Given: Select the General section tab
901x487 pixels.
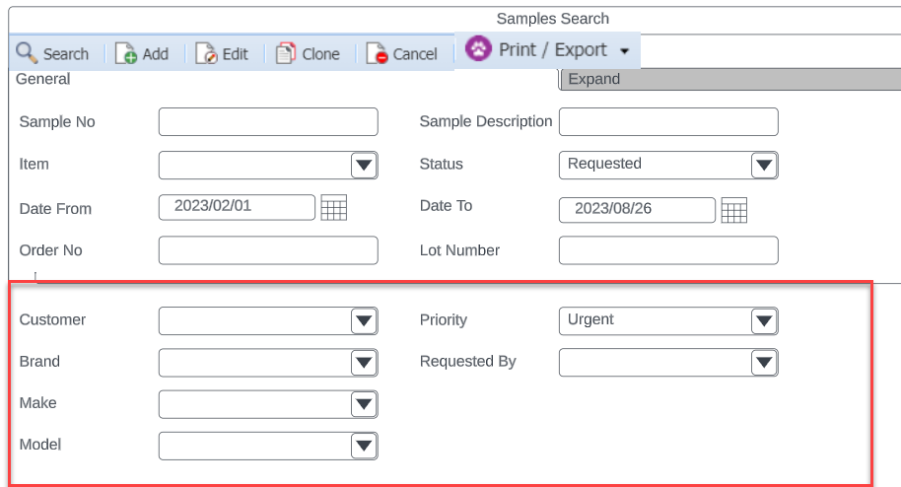Looking at the screenshot, I should tap(43, 79).
